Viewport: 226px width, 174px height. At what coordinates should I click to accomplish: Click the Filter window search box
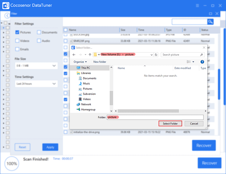190,22
